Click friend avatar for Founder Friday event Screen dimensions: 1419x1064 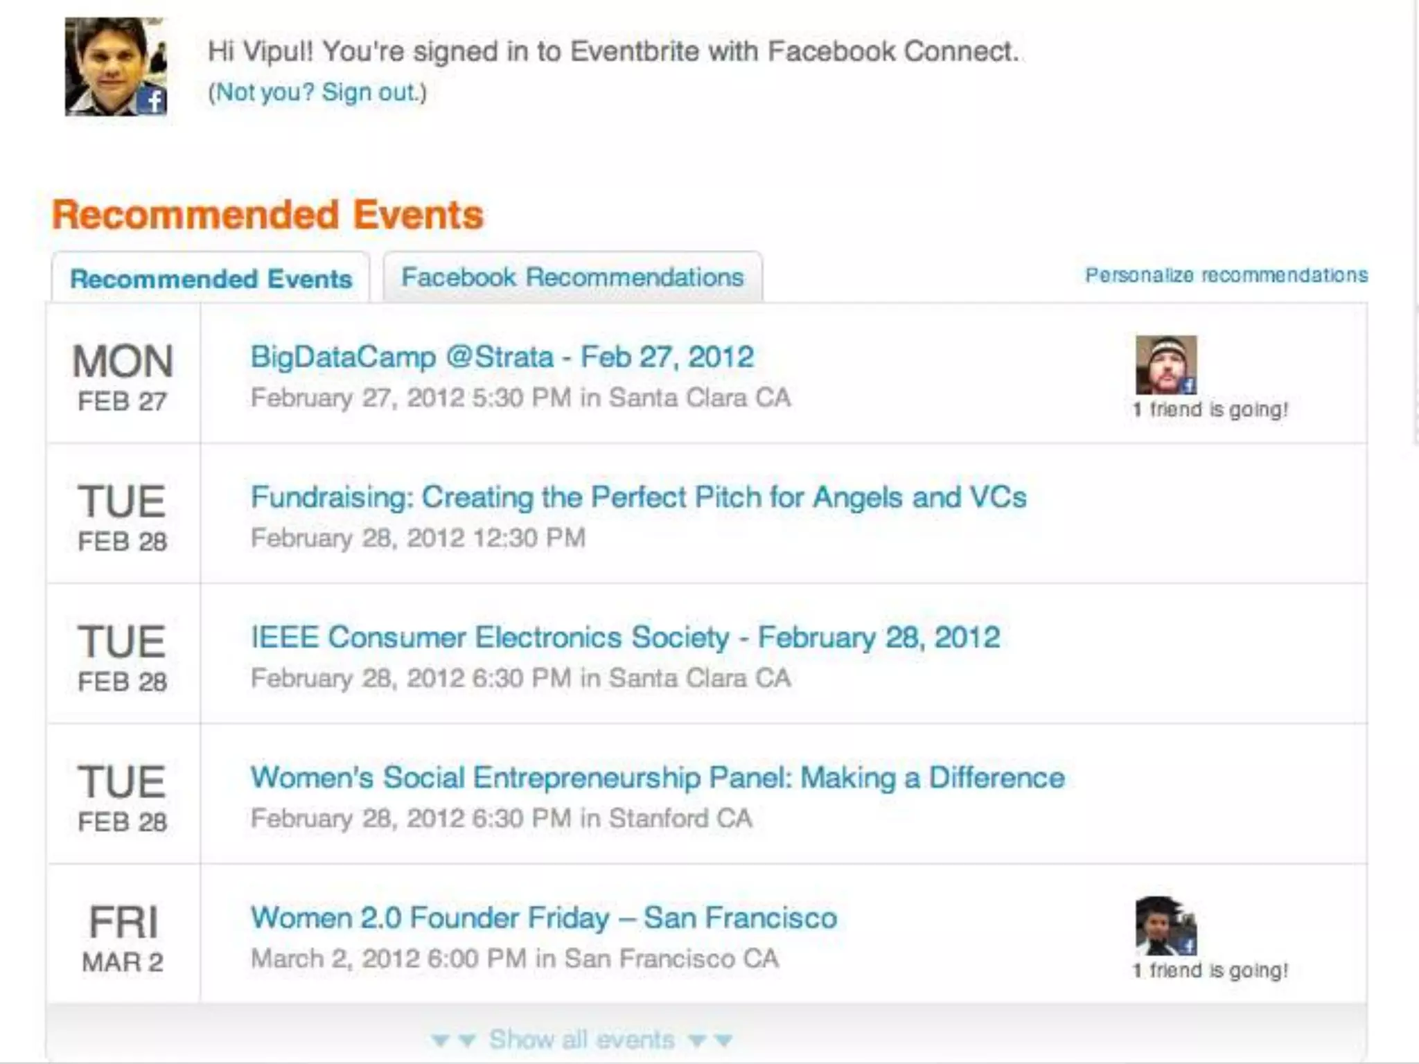[x=1165, y=926]
